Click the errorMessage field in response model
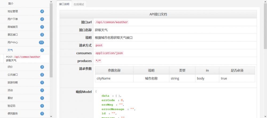Image resolution: width=267 pixels, height=118 pixels. pyautogui.click(x=113, y=109)
